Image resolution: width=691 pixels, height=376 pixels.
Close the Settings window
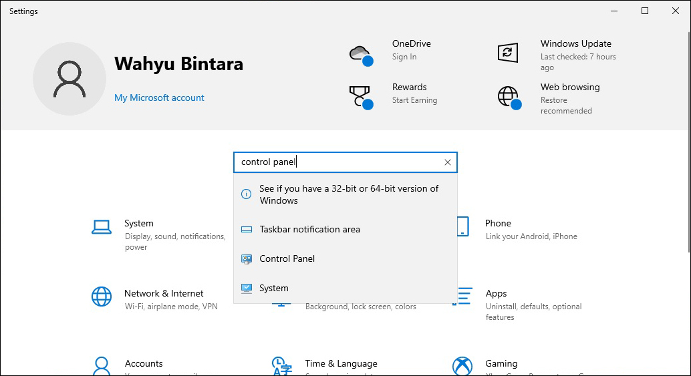coord(675,11)
